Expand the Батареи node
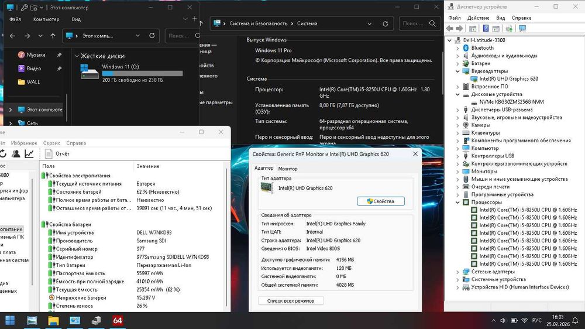This screenshot has width=585, height=329. click(x=458, y=63)
